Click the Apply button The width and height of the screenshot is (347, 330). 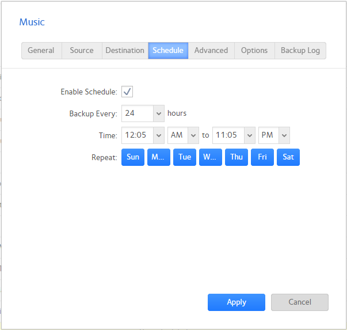pos(237,302)
